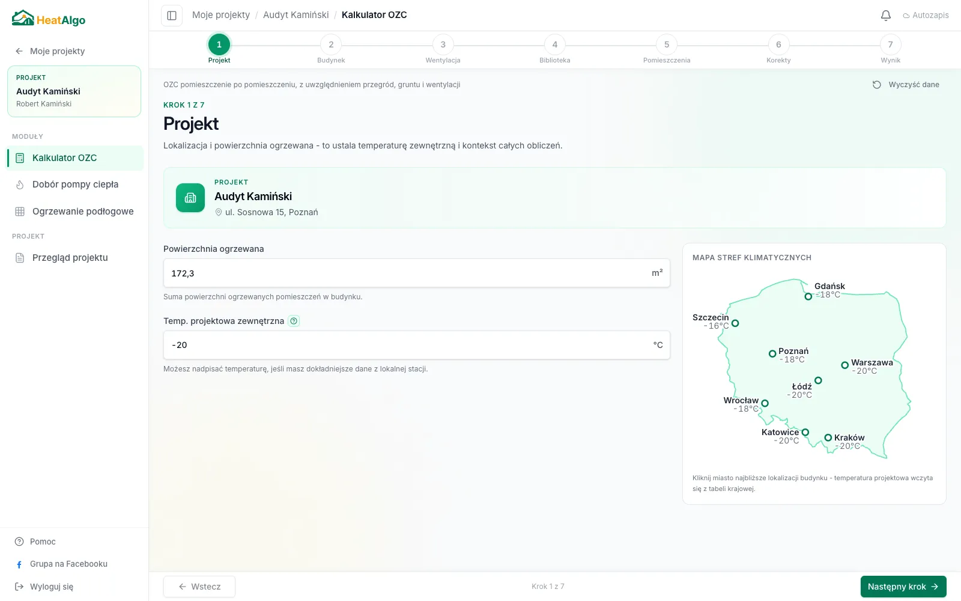This screenshot has width=961, height=601.
Task: Click the Ogrzewanie podłogowe grid icon
Action: [x=20, y=212]
